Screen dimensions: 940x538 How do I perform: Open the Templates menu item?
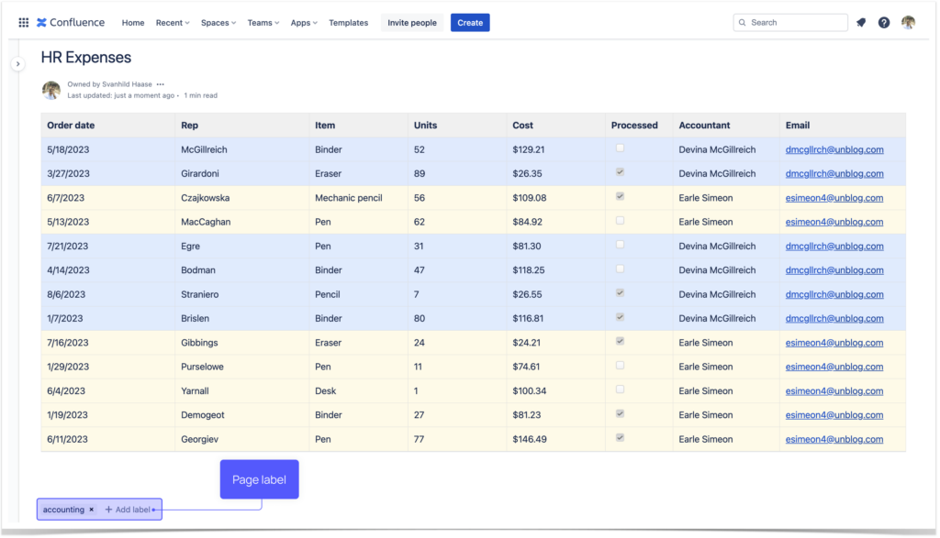pyautogui.click(x=348, y=22)
